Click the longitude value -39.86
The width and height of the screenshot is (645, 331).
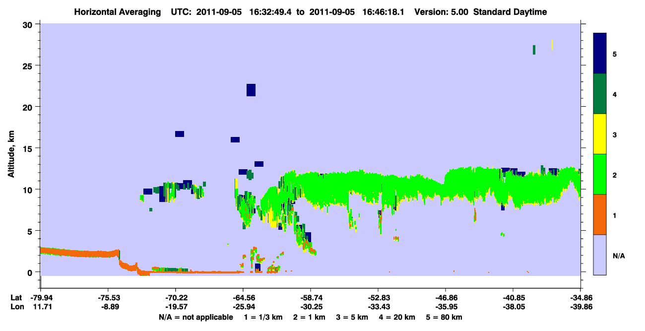click(580, 307)
